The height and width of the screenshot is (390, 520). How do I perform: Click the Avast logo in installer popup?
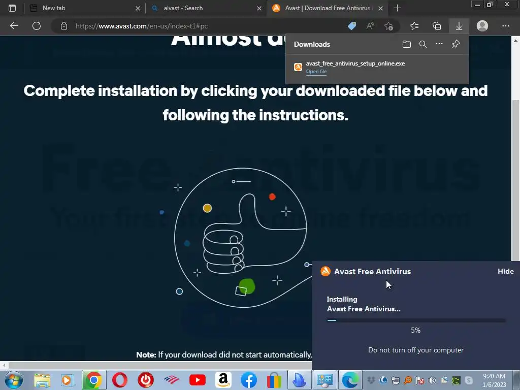click(x=326, y=271)
